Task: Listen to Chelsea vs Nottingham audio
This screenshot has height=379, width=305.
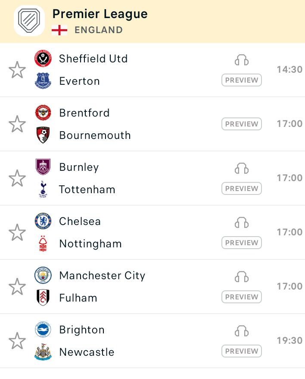Action: pyautogui.click(x=242, y=222)
